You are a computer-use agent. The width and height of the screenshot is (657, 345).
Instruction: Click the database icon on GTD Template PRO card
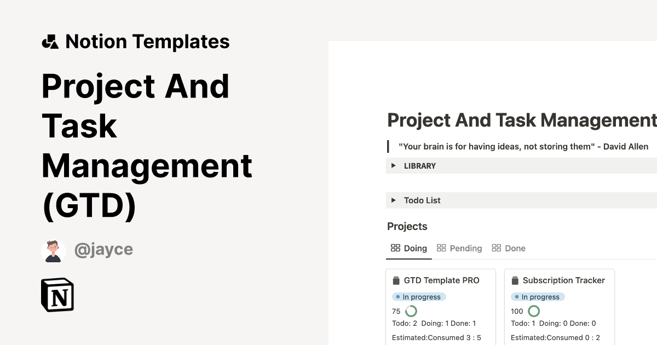pyautogui.click(x=396, y=280)
